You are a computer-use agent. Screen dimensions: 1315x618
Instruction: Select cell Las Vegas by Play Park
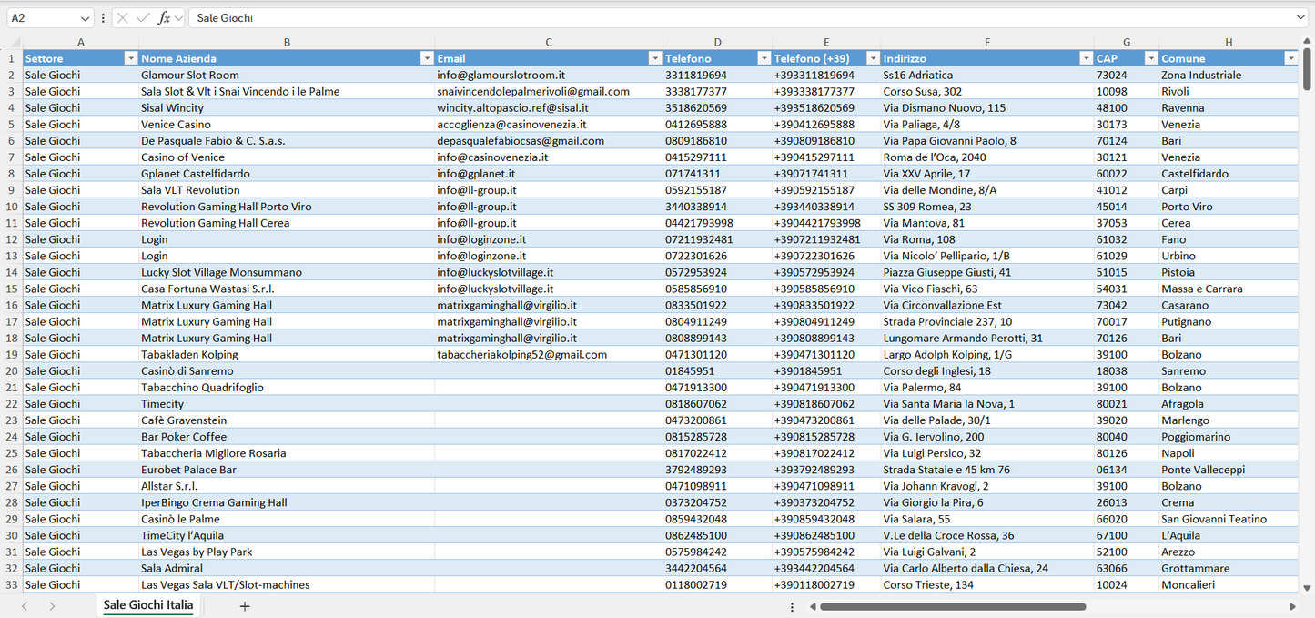[287, 552]
